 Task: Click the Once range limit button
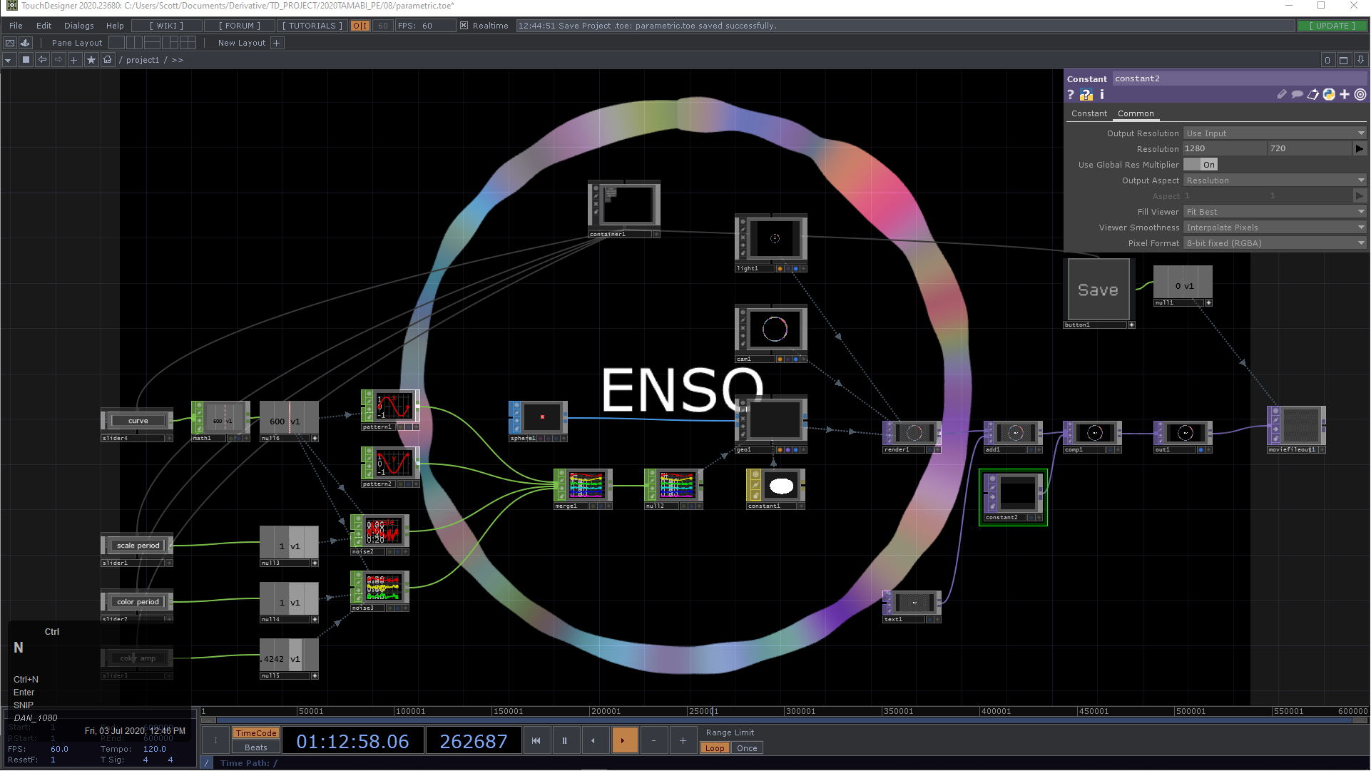pyautogui.click(x=747, y=748)
